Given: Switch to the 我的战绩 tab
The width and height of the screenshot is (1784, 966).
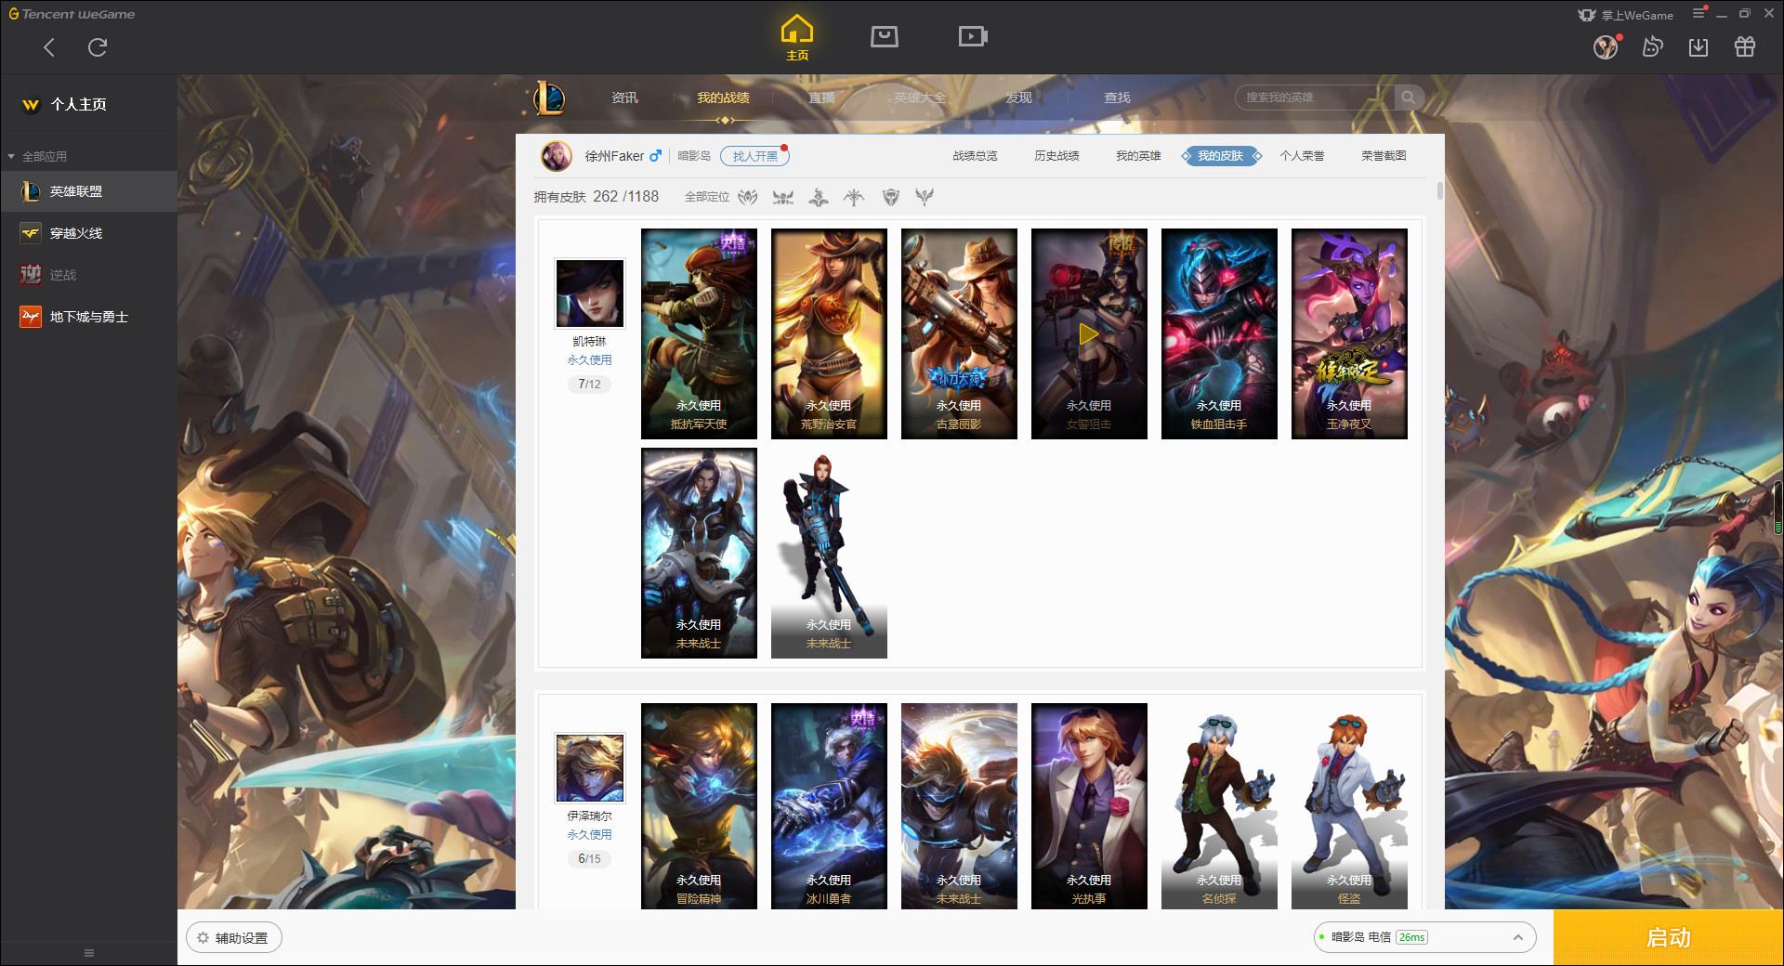Looking at the screenshot, I should [x=723, y=98].
